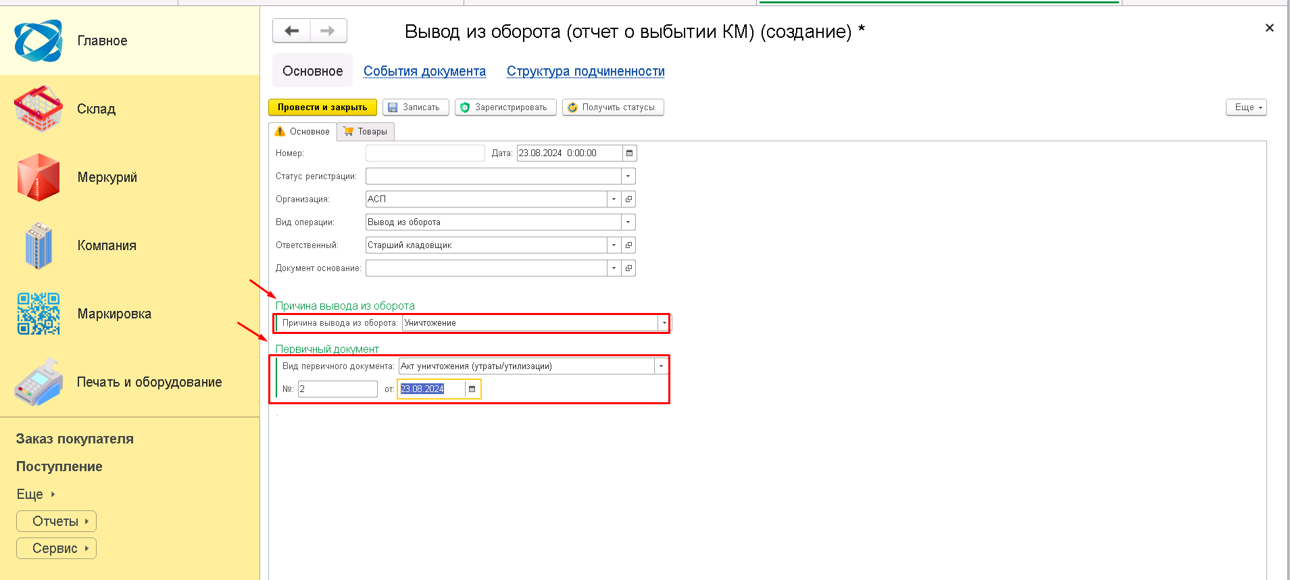
Task: Open the Меркурий section label
Action: (x=107, y=177)
